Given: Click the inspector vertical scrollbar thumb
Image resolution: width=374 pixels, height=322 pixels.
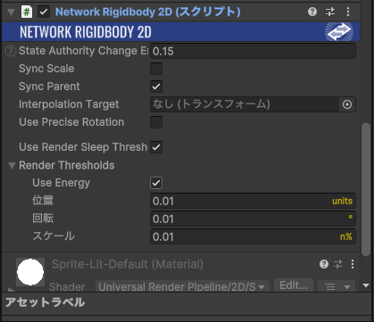Looking at the screenshot, I should click(366, 189).
